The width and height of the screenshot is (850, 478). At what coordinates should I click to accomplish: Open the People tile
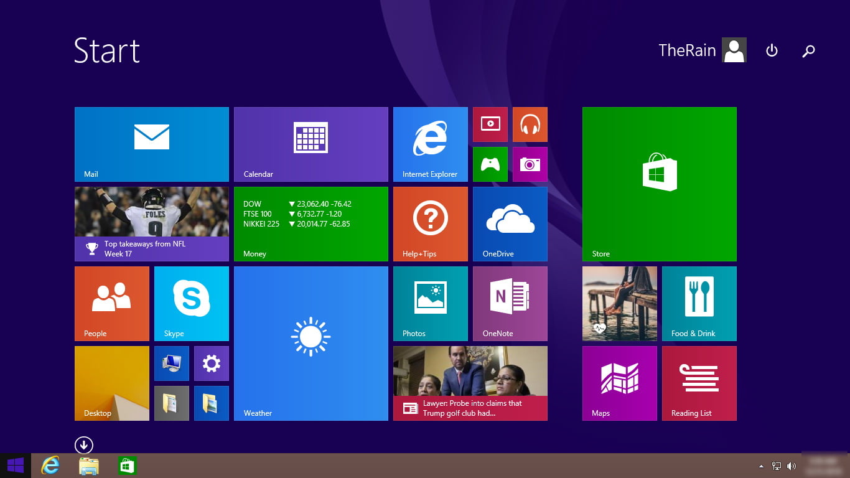tap(112, 304)
